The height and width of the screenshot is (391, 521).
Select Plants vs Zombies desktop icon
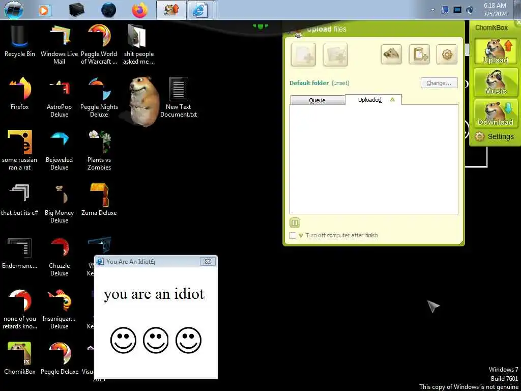pos(99,150)
